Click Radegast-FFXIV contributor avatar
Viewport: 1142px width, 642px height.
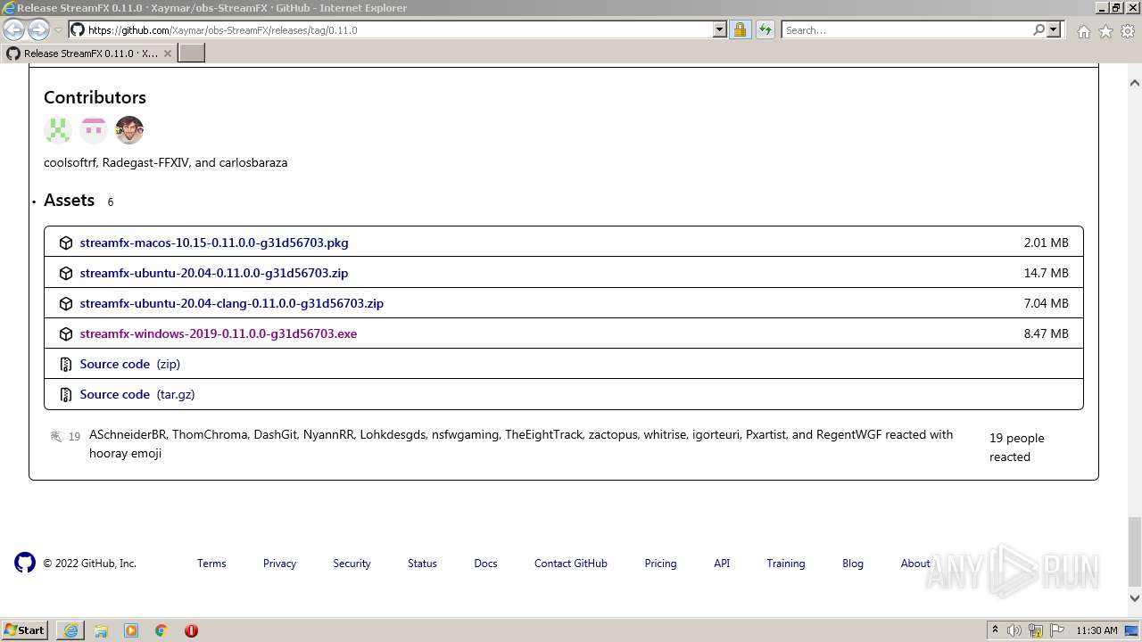point(94,130)
